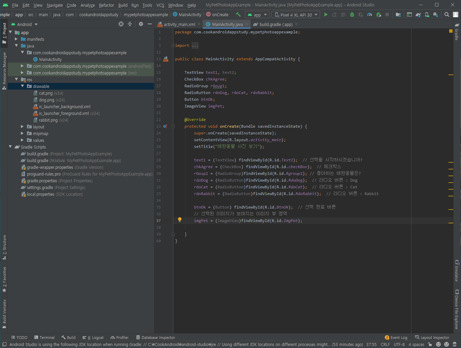Click the Profile app gauge icon
The width and height of the screenshot is (461, 348).
click(370, 14)
